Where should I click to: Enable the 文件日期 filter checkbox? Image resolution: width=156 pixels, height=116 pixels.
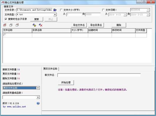click(103, 10)
